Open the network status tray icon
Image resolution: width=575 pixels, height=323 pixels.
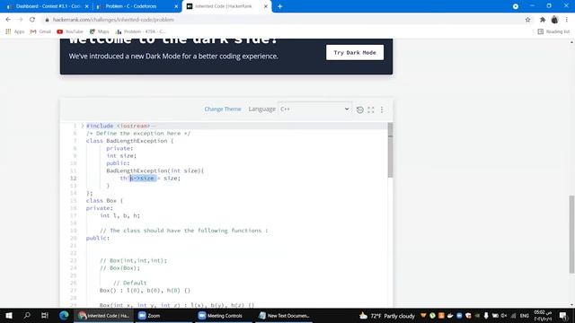513,316
